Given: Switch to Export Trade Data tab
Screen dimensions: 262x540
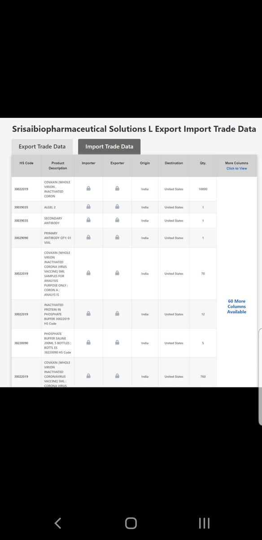Looking at the screenshot, I should (x=42, y=146).
